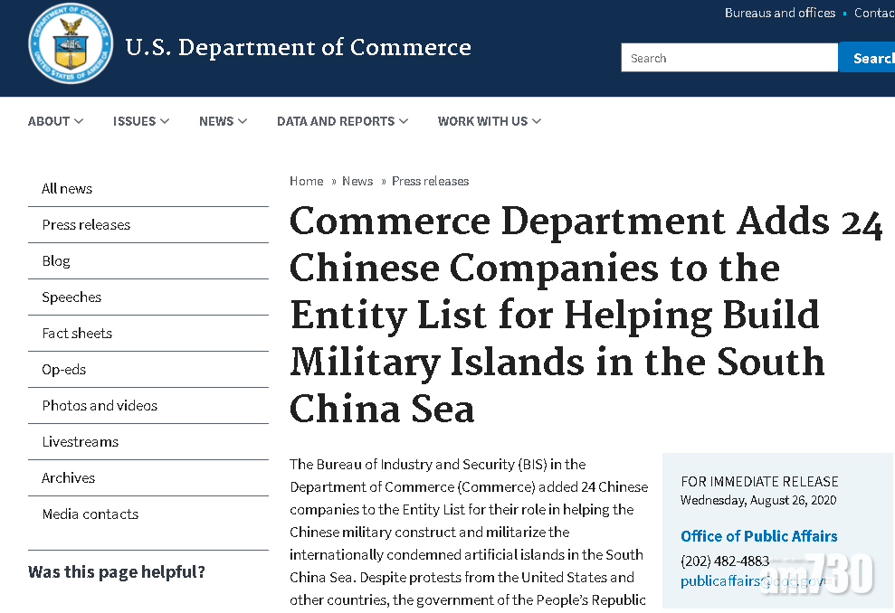Click the Department of Commerce seal logo
895x613 pixels.
pyautogui.click(x=71, y=44)
